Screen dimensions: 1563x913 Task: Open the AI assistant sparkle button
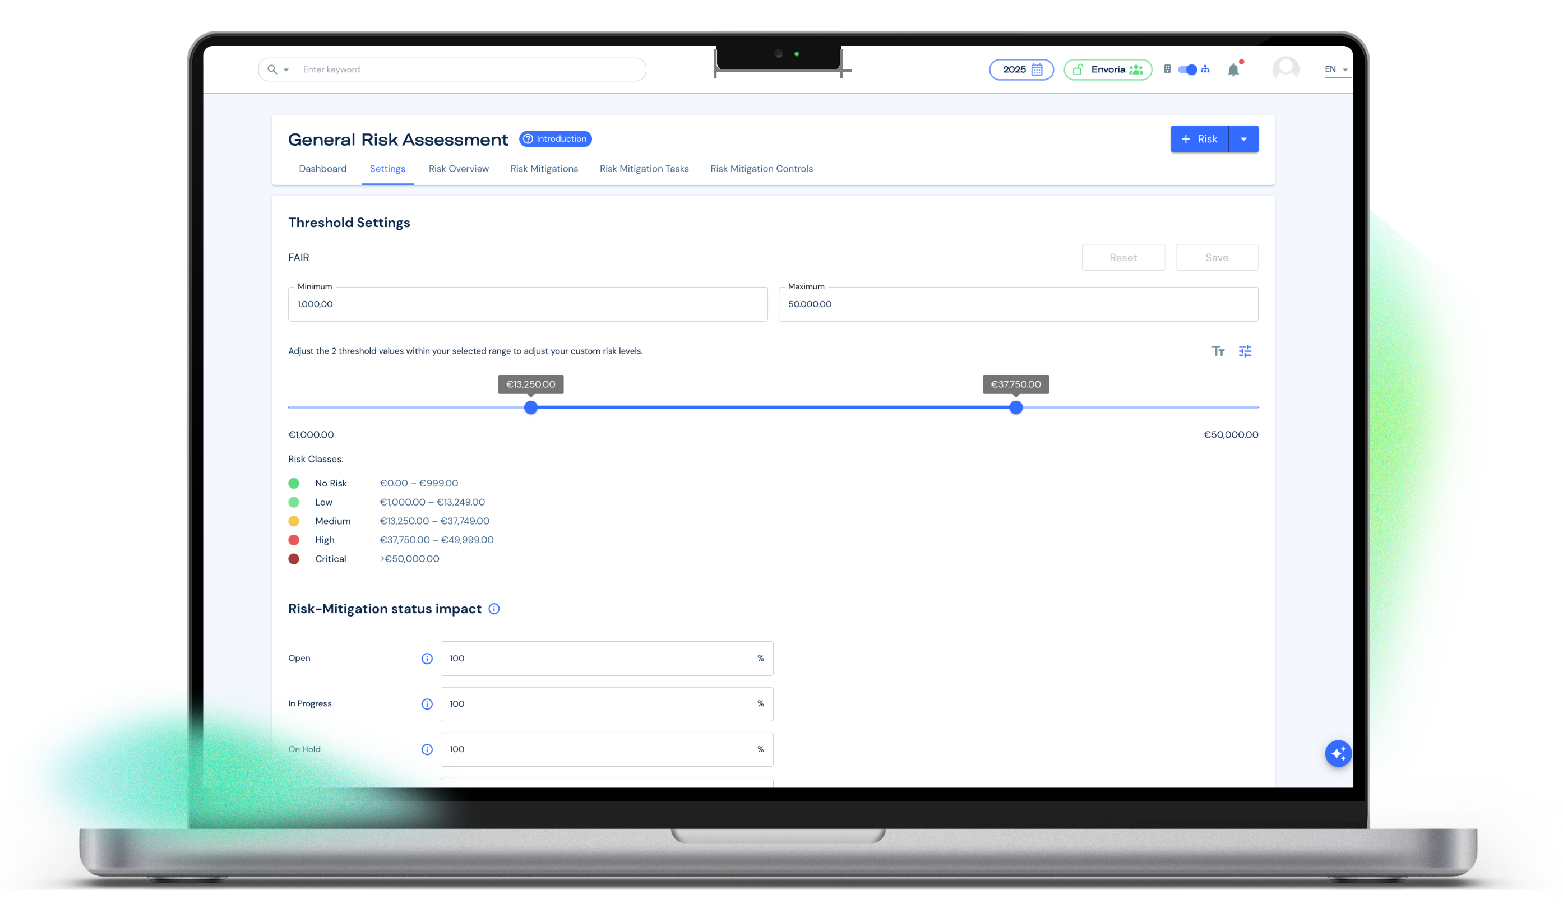tap(1338, 754)
